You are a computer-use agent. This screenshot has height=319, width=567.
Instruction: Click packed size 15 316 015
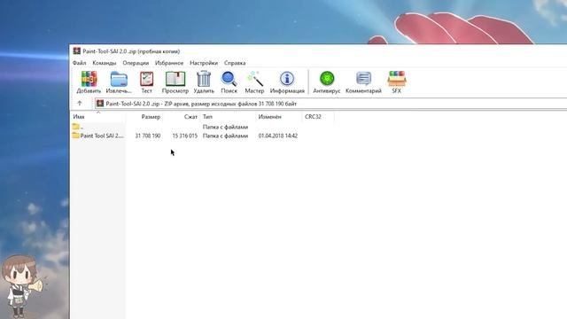[185, 136]
